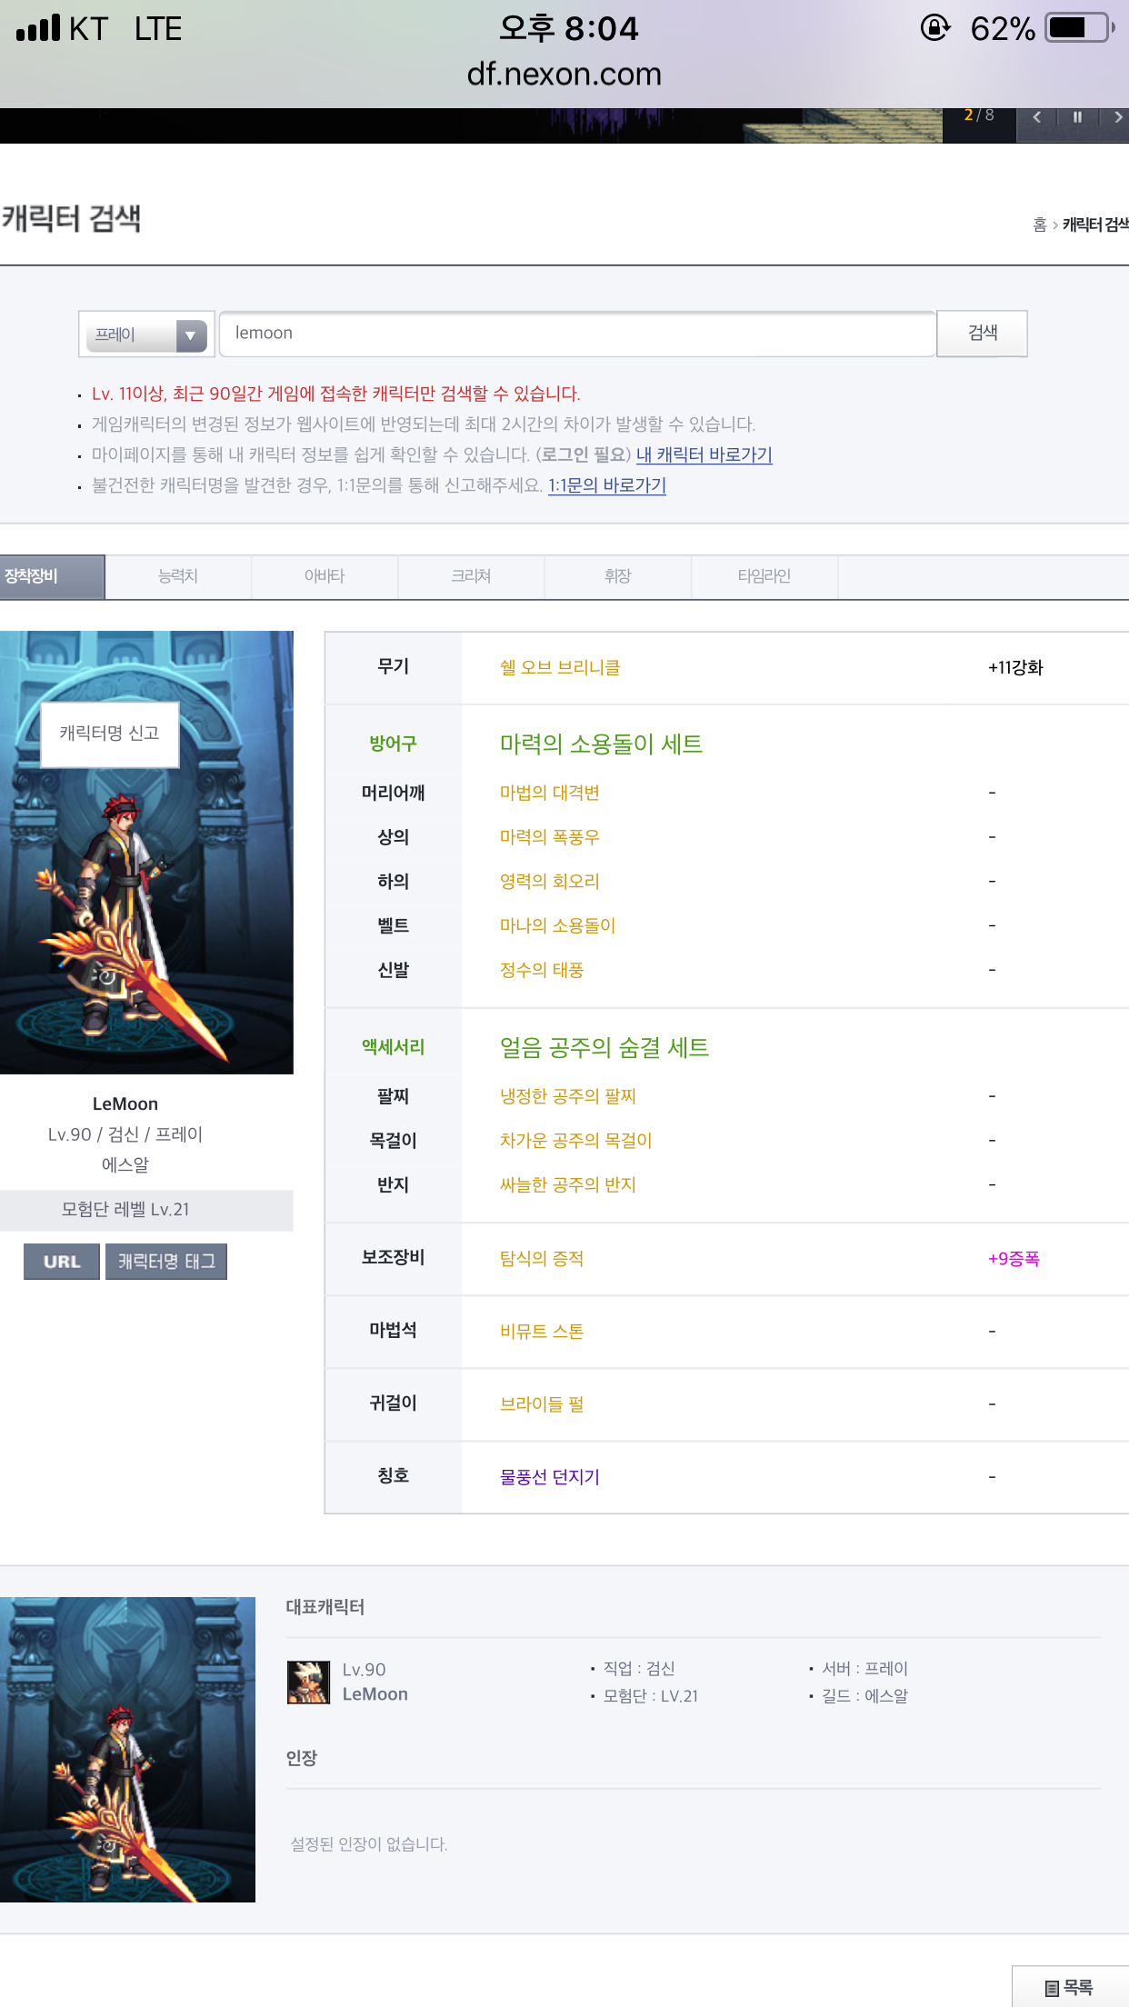The height and width of the screenshot is (2007, 1129).
Task: Click the cellular signal bars icon
Action: coord(38,28)
